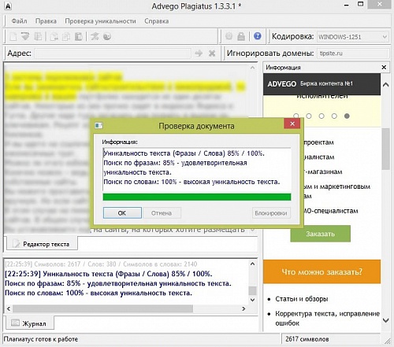This screenshot has width=394, height=347.
Task: Click the green Заказать button
Action: tap(320, 234)
